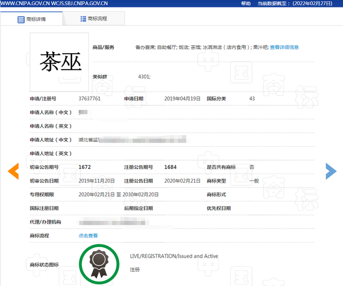The width and height of the screenshot is (343, 286).
Task: Click the 申请人地址（中文） label
Action: [x=51, y=140]
